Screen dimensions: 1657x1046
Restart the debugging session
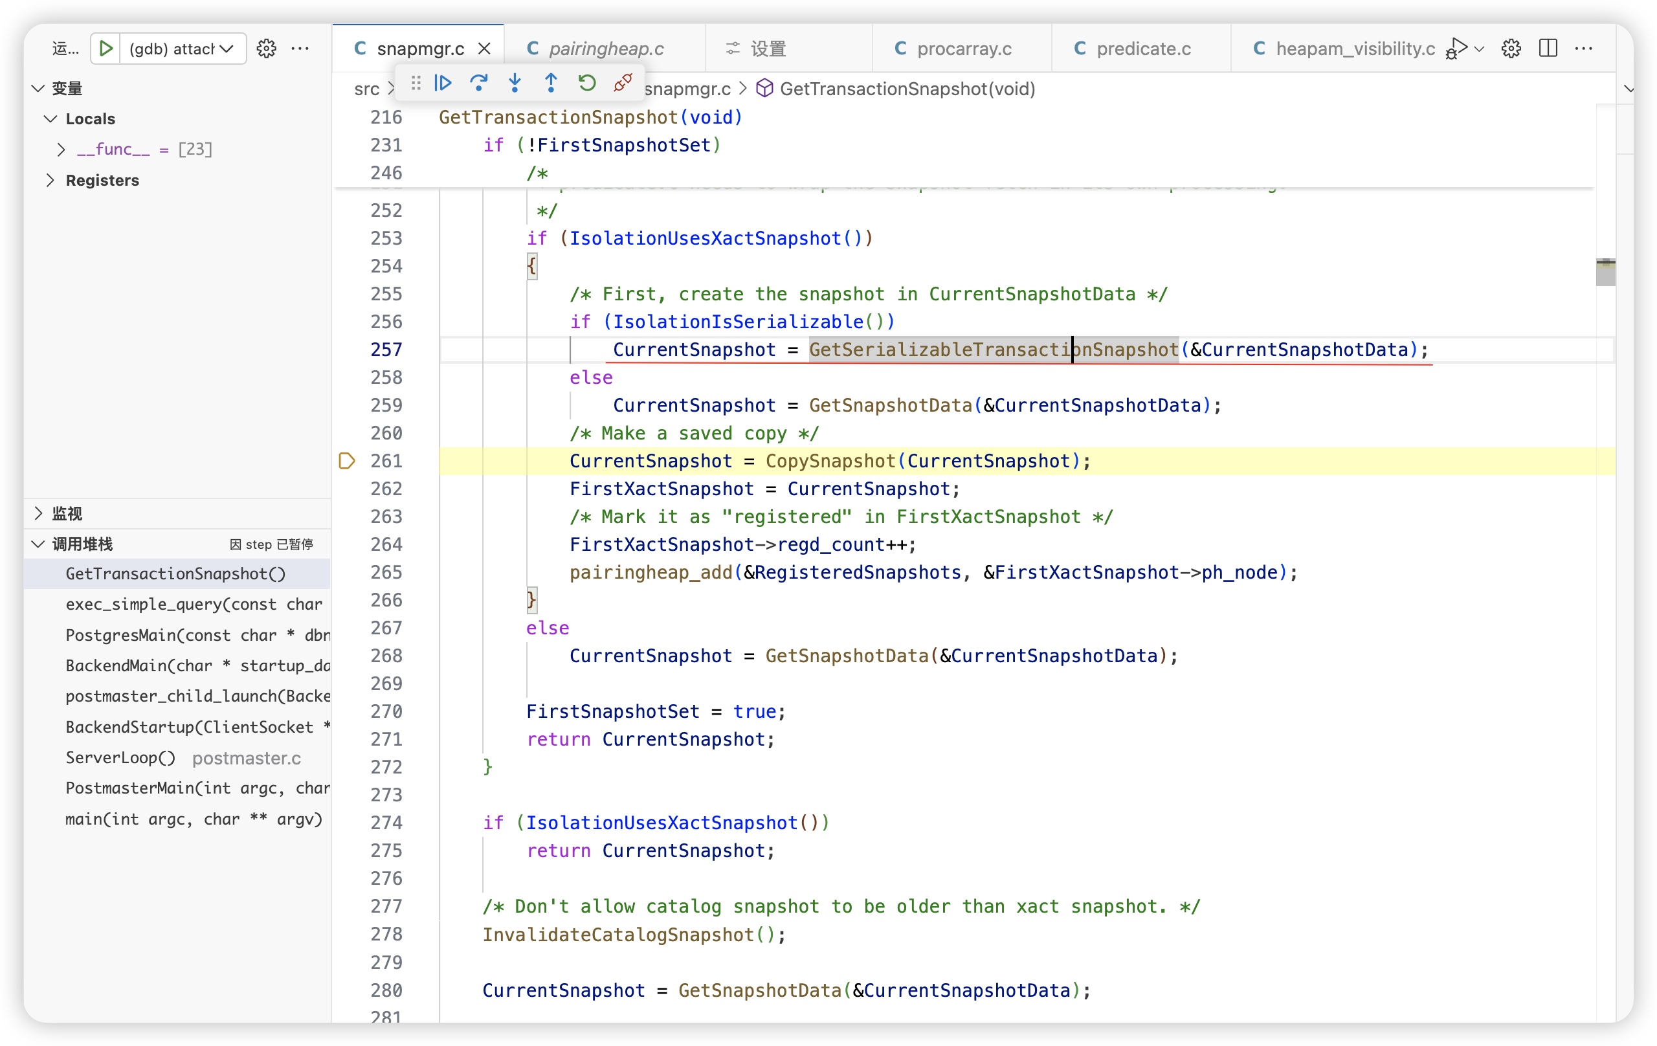coord(586,83)
